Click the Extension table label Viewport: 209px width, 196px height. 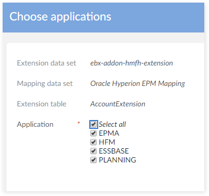tap(41, 104)
